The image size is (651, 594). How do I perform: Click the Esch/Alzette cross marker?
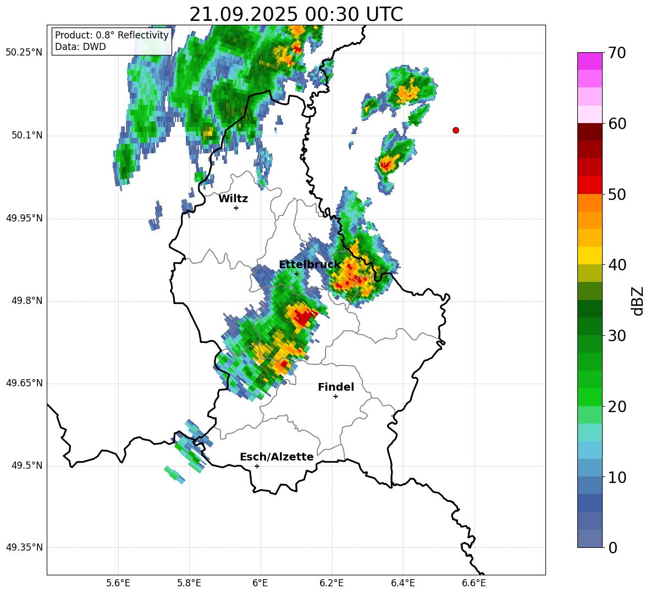257,466
